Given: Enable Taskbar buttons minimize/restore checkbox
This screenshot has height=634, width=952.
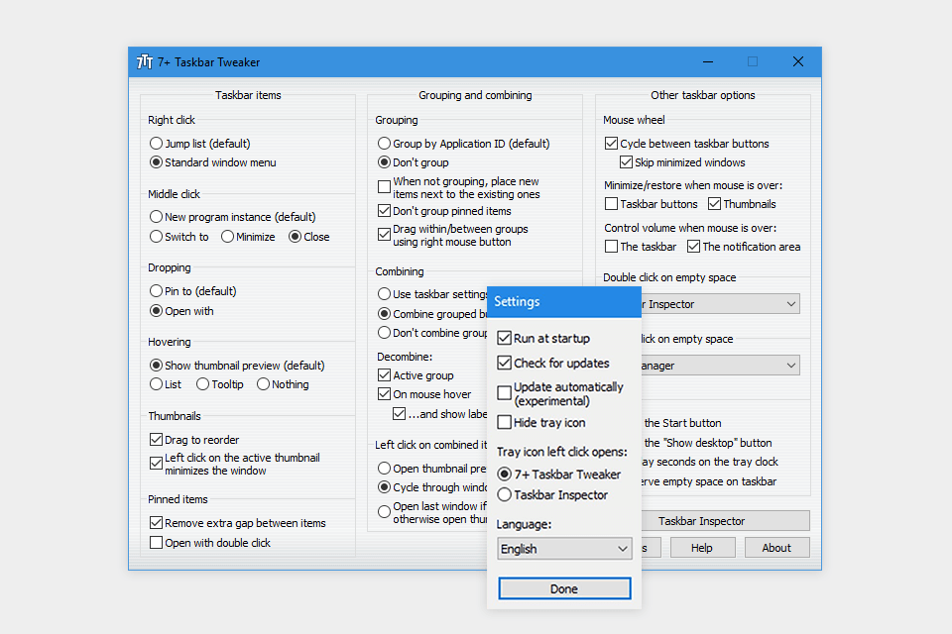Looking at the screenshot, I should pyautogui.click(x=612, y=204).
